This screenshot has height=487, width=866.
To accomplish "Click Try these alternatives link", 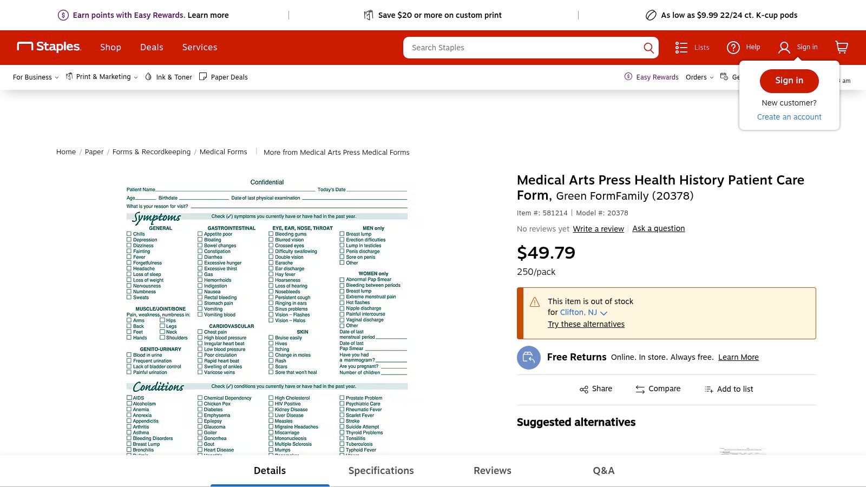I will [x=586, y=324].
